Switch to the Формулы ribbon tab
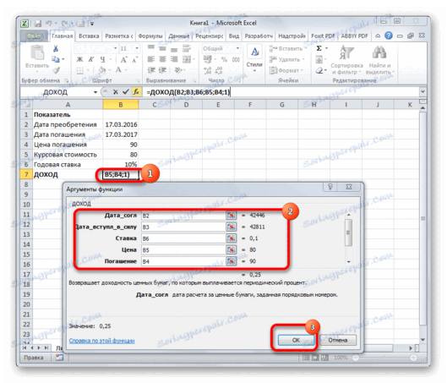The image size is (447, 383). (x=150, y=36)
